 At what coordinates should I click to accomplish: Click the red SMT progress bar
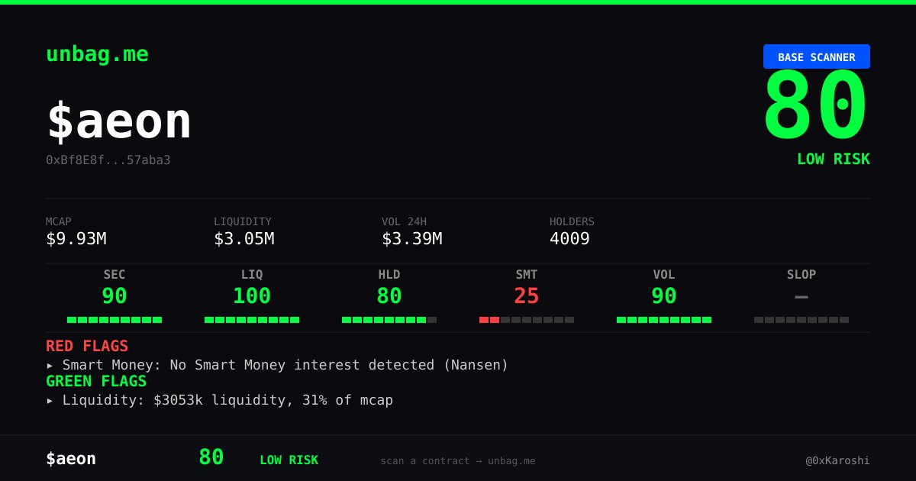[x=527, y=320]
